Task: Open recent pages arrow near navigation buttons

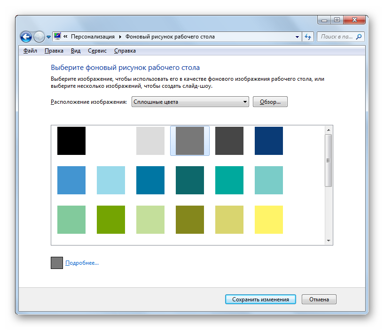Action: pyautogui.click(x=48, y=37)
